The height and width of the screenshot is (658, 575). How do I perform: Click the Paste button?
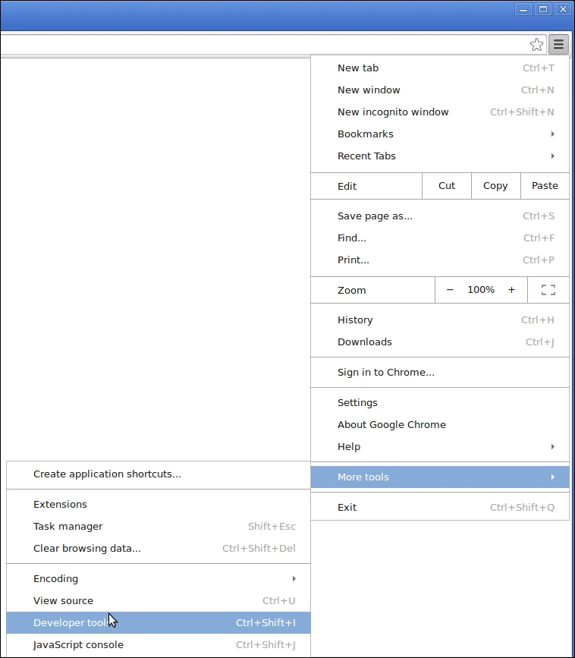545,186
